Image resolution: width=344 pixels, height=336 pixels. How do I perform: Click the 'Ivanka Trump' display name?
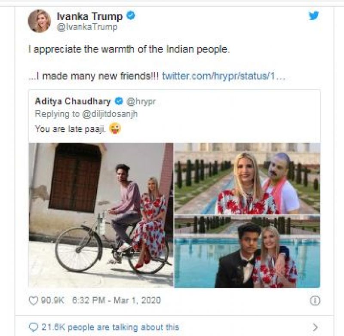pyautogui.click(x=89, y=16)
